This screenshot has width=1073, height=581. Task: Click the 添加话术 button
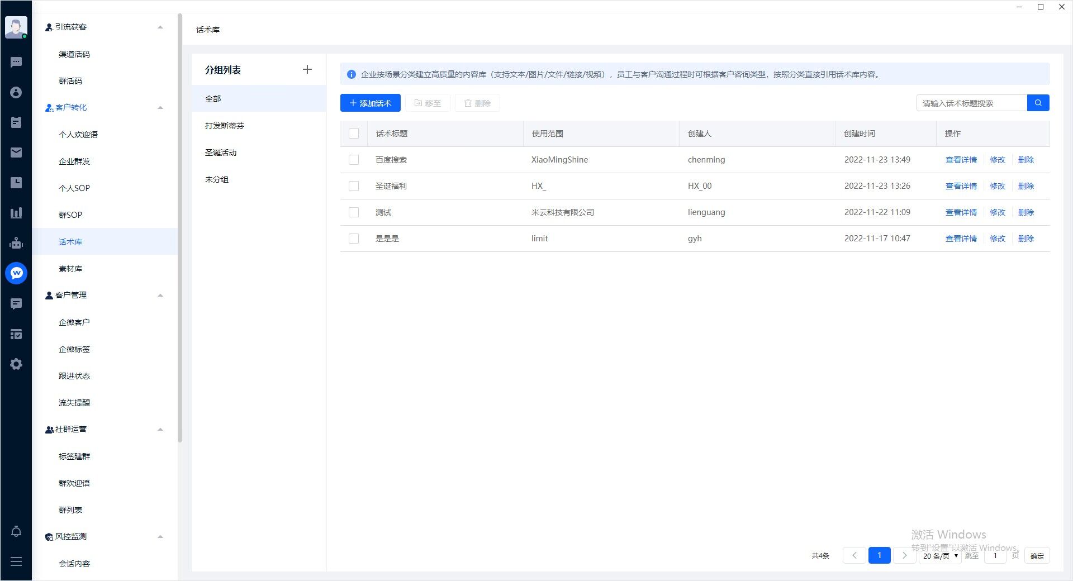(370, 103)
